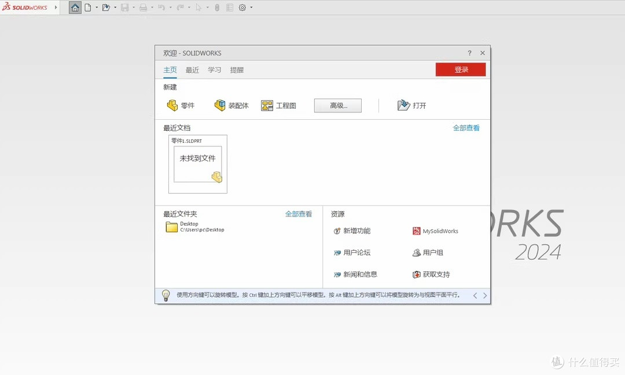Screen dimensions: 625x375
Task: Open 用户论坛 user forum link
Action: (352, 252)
